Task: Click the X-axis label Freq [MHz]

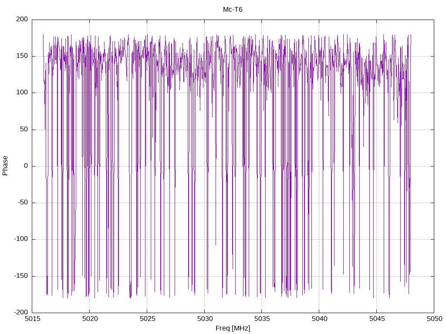Action: 233,328
